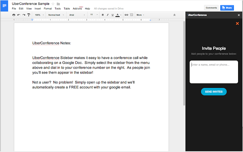Click the left indent marker on ruler
Image resolution: width=243 pixels, height=152 pixels.
[32, 20]
